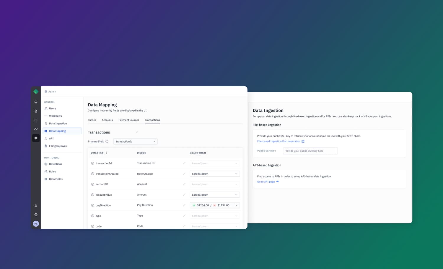Edit display name of Pay Direction

184,205
